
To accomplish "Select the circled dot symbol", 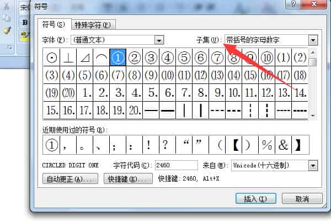I will (51, 57).
